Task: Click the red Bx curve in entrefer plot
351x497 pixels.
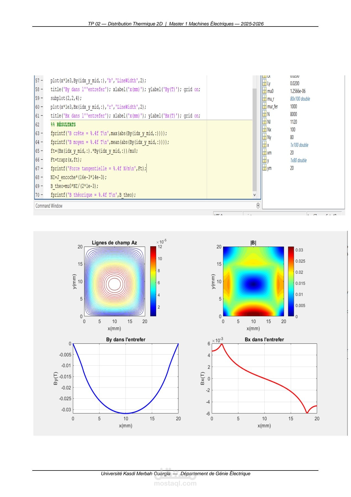Action: point(264,378)
